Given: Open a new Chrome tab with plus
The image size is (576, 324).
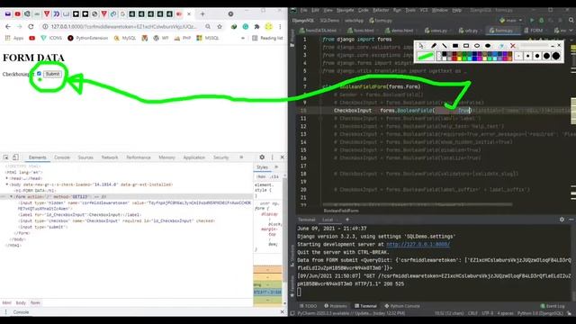Looking at the screenshot, I should pos(202,14).
